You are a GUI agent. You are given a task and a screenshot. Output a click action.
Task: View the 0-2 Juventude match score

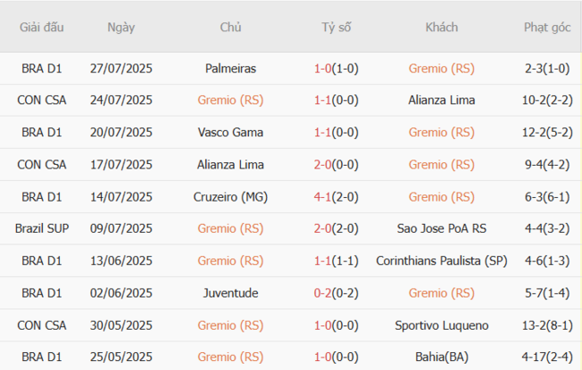336,293
